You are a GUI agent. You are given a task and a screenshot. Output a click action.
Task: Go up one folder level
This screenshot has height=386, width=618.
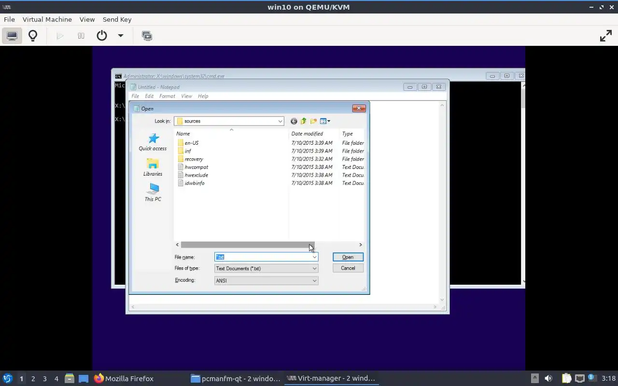click(x=303, y=121)
